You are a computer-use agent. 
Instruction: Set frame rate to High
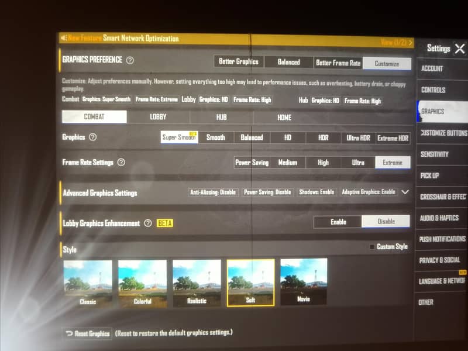click(x=324, y=163)
